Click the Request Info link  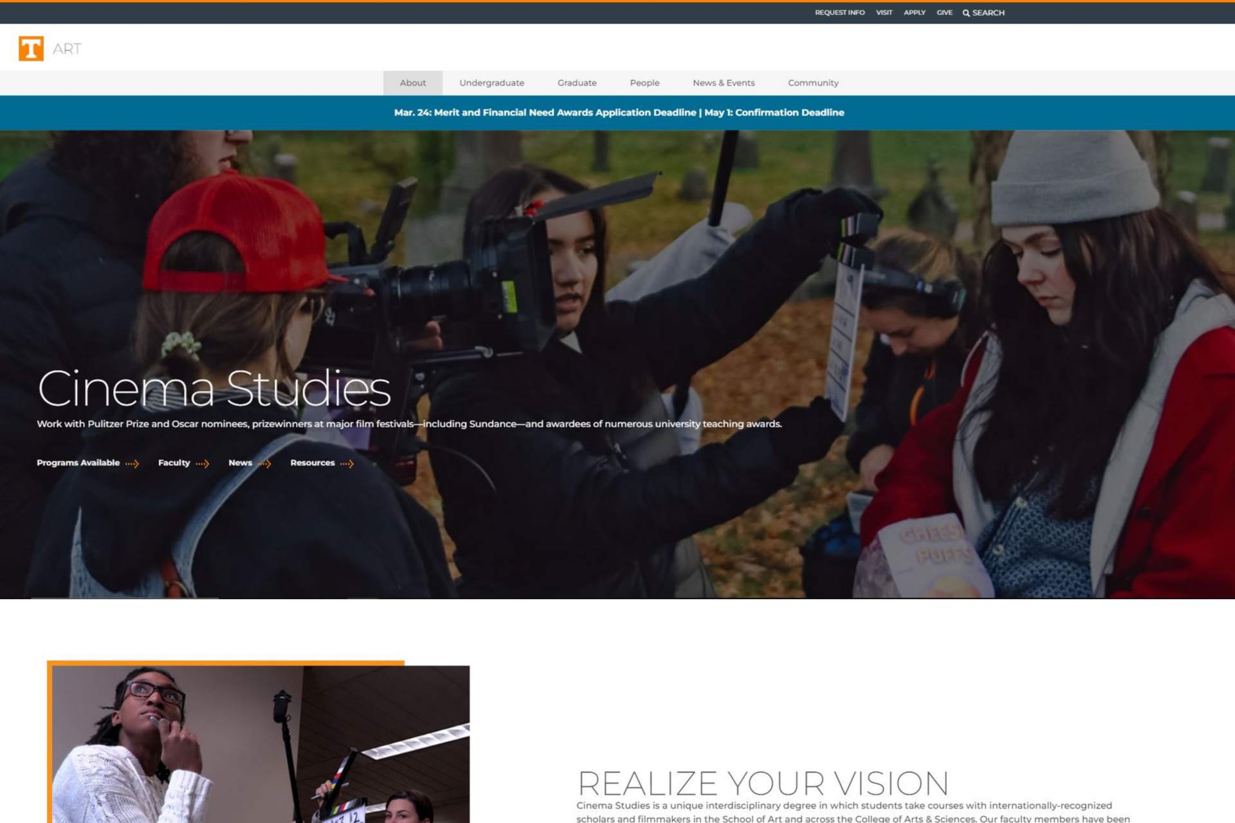click(839, 13)
